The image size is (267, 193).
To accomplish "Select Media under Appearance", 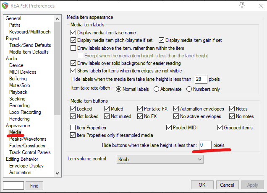I will click(15, 132).
